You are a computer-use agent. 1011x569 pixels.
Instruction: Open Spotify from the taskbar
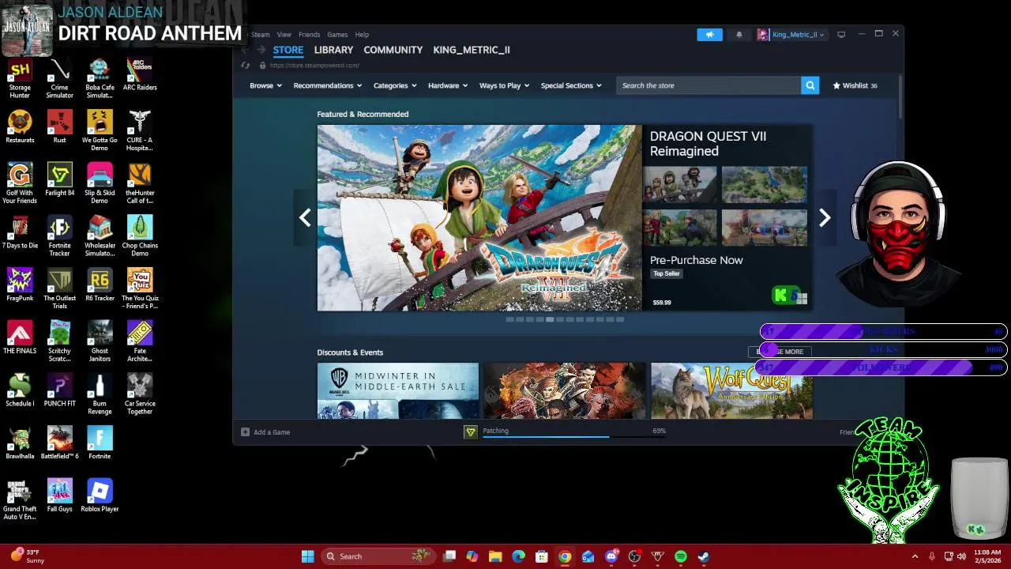tap(681, 556)
